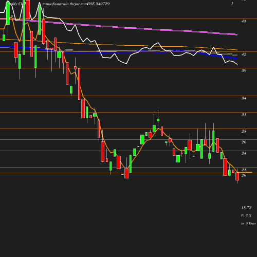Click the tall green candle reaching 28

tap(213, 141)
